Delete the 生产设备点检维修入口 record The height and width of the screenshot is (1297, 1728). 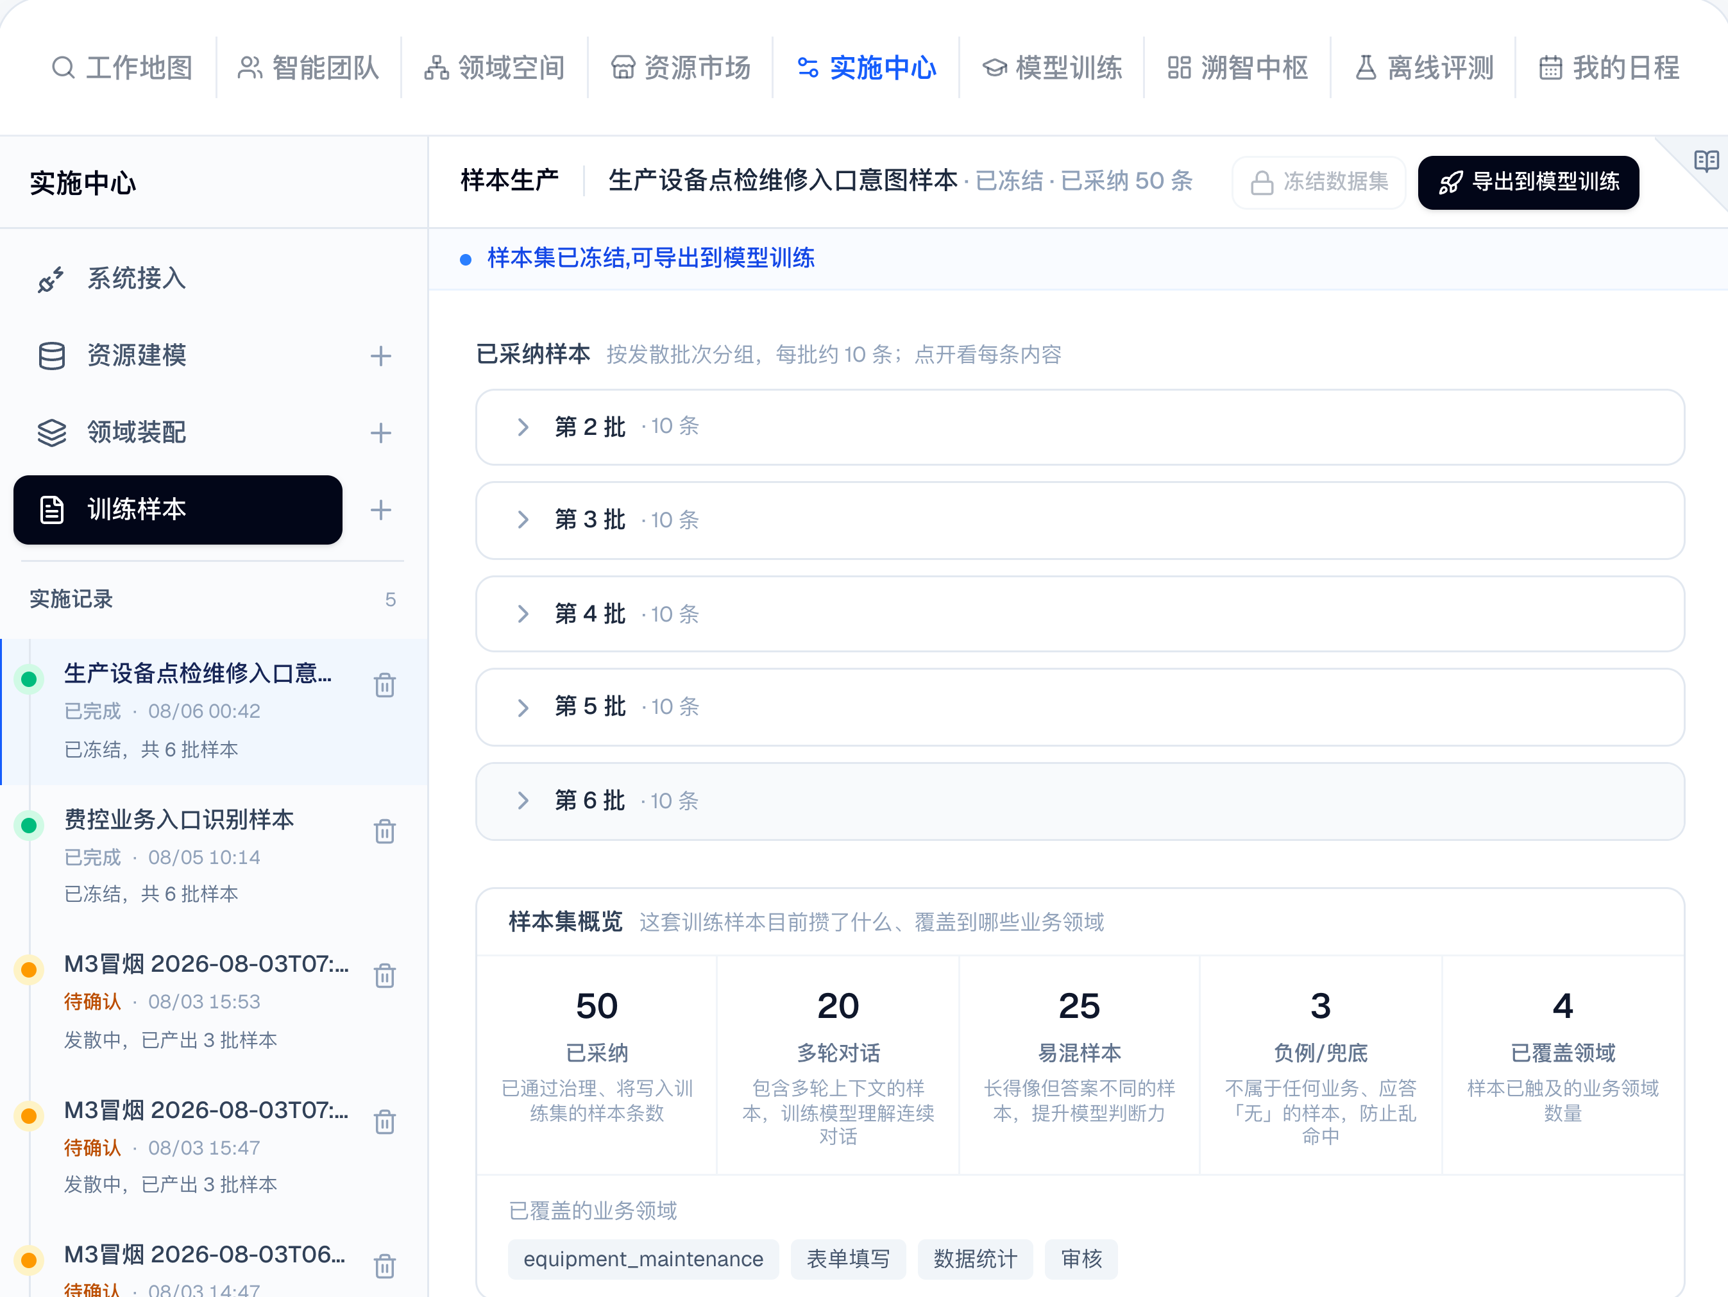coord(384,685)
